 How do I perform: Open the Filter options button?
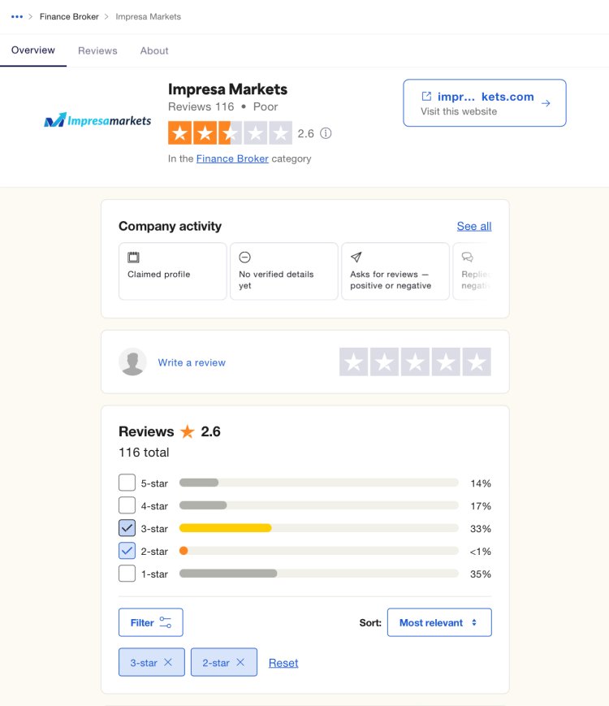click(150, 622)
